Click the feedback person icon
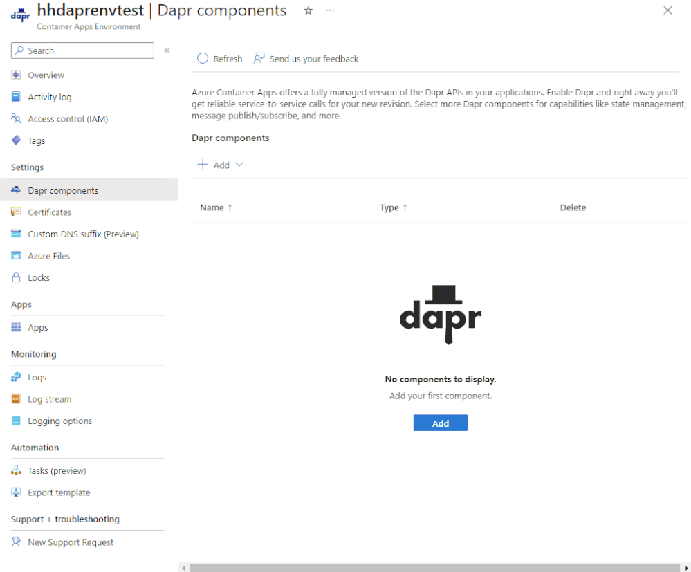Viewport: 691px width, 572px height. click(259, 58)
